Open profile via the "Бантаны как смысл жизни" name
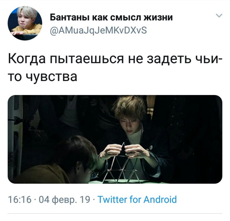This screenshot has width=230, height=221. tap(111, 18)
